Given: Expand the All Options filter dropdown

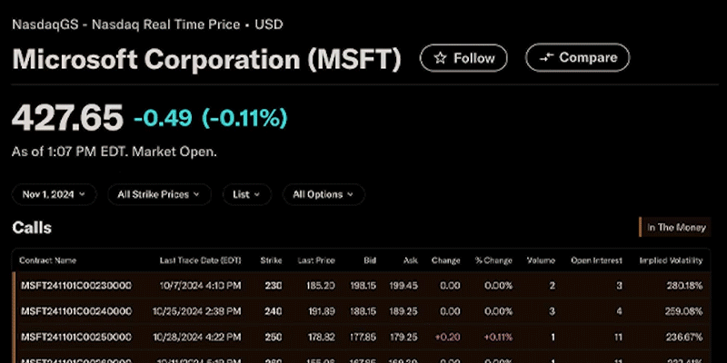Looking at the screenshot, I should 324,194.
